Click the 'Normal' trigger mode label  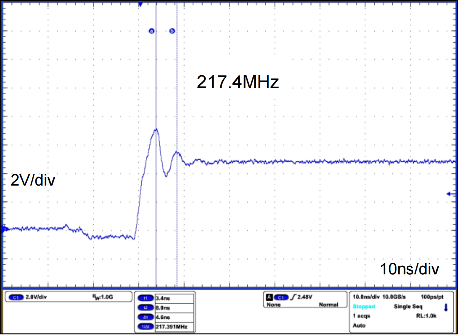point(328,305)
